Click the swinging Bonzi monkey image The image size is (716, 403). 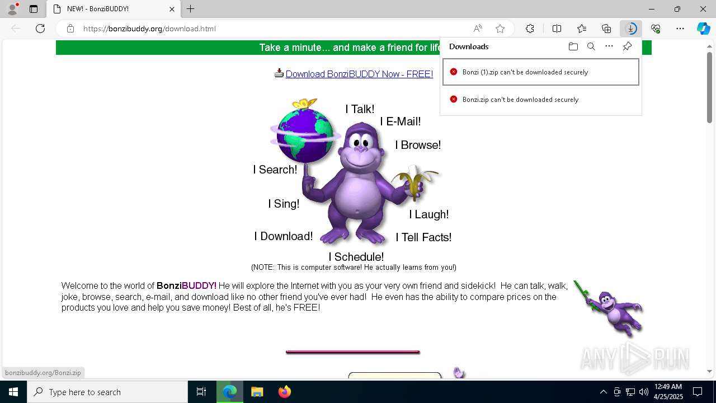coord(609,309)
